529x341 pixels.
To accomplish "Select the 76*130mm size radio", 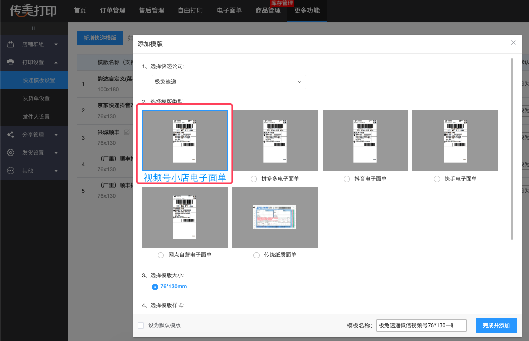I will click(155, 287).
